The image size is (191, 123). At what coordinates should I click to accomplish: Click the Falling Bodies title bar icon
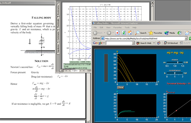(x=94, y=23)
